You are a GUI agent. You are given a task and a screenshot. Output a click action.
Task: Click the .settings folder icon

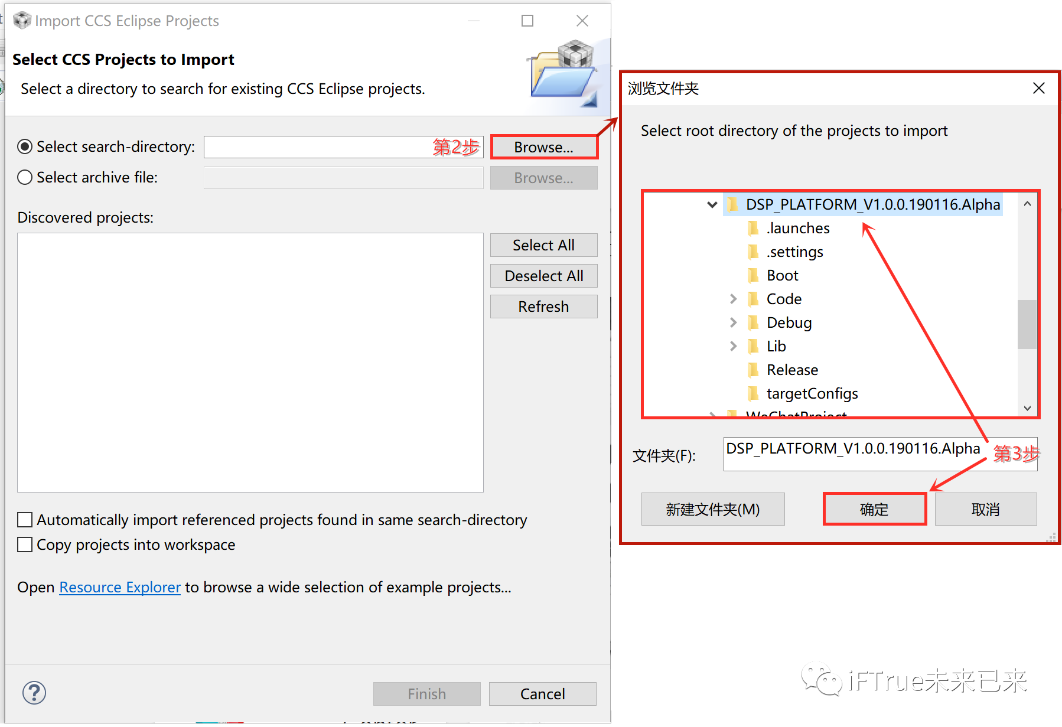(x=753, y=252)
